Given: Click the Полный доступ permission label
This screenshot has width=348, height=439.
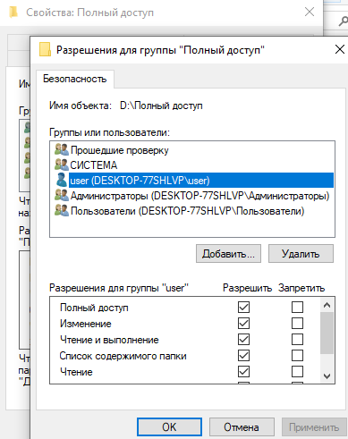Looking at the screenshot, I should point(94,308).
